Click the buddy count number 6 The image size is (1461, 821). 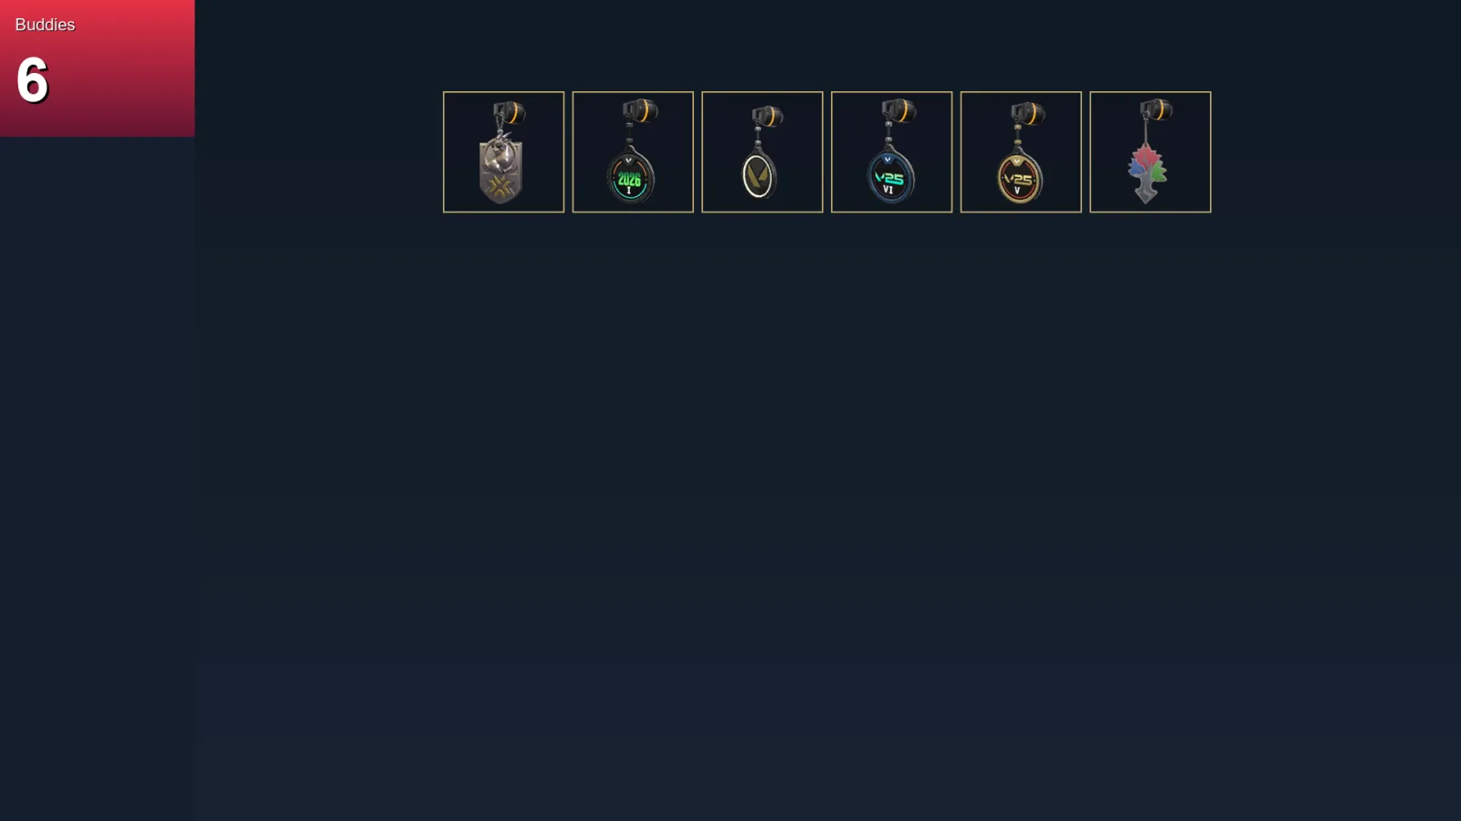point(32,80)
